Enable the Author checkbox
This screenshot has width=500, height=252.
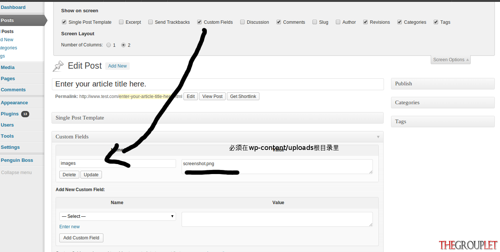pos(338,22)
